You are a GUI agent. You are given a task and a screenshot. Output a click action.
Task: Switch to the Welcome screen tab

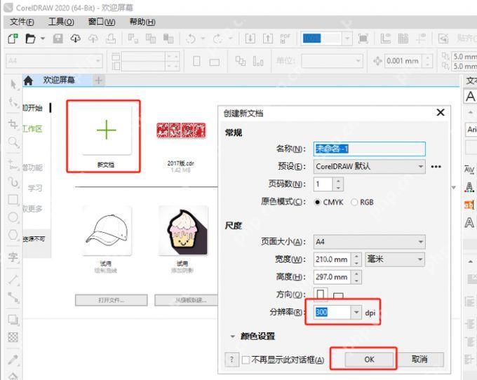coord(59,80)
